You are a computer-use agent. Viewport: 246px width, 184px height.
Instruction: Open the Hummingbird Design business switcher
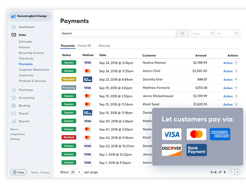30,16
